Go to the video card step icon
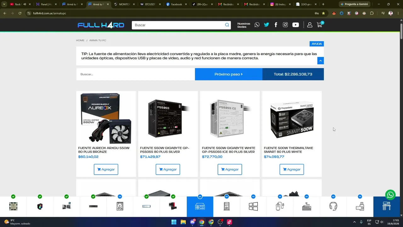403x227 pixels. click(x=173, y=207)
